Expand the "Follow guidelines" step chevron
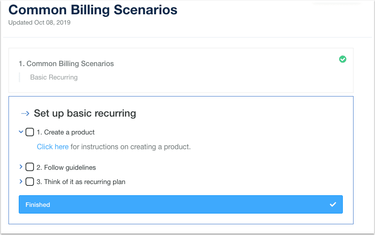This screenshot has height=235, width=375. 21,167
